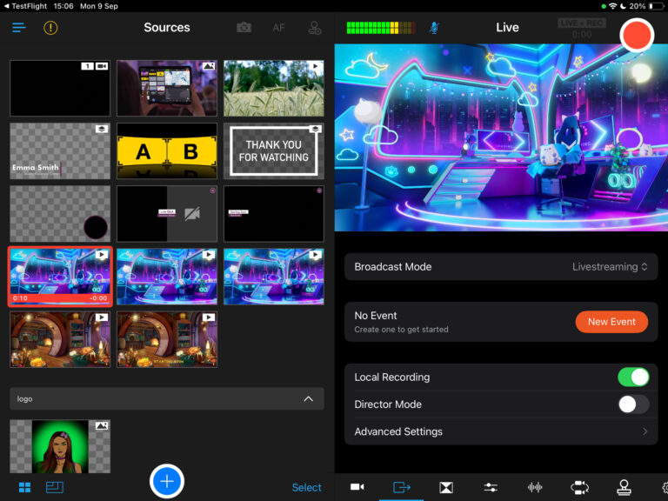Select the second neon room video source
This screenshot has height=501, width=668.
click(x=167, y=277)
